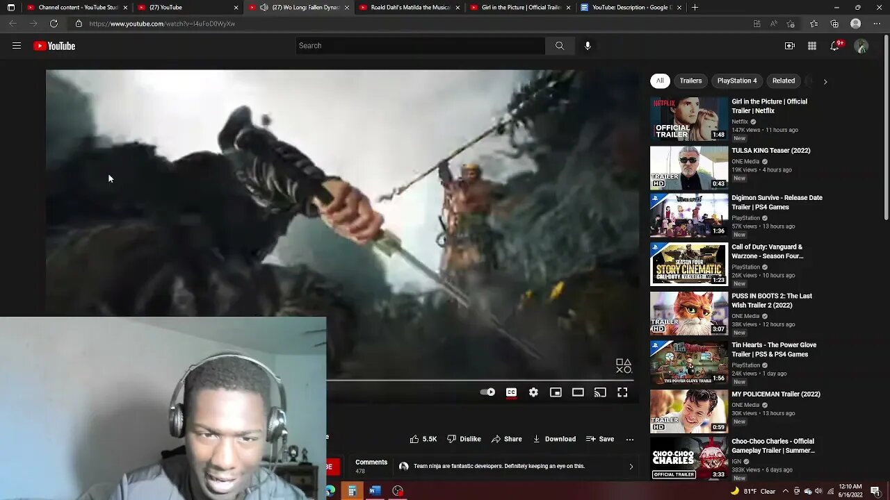This screenshot has height=500, width=890.
Task: Open the account avatar menu
Action: pos(861,46)
